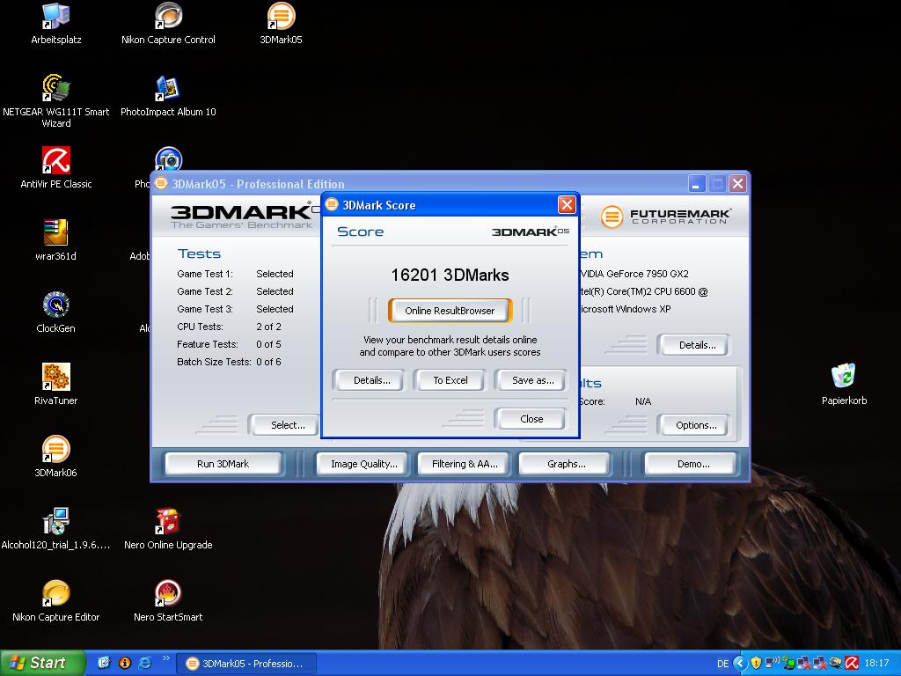Click the yellow security shield tray icon
This screenshot has width=901, height=676.
click(756, 664)
